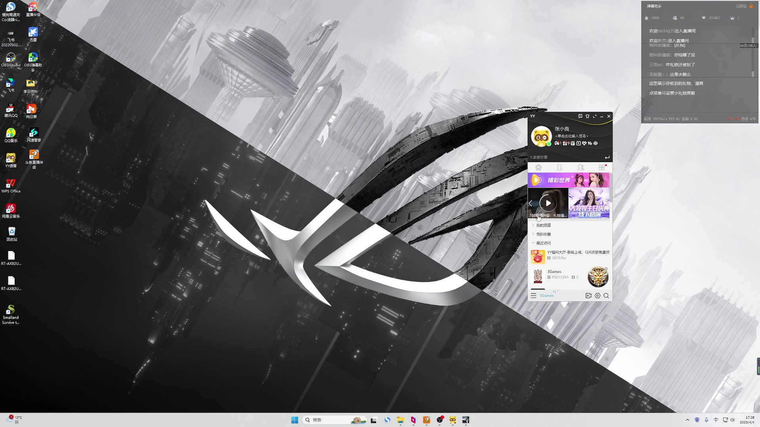This screenshot has width=760, height=427.
Task: Click the enter arrow in YY search bar
Action: coord(607,157)
